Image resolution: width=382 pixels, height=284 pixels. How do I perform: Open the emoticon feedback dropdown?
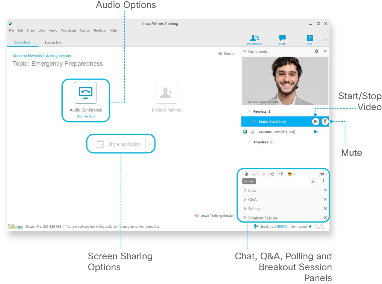pos(291,174)
